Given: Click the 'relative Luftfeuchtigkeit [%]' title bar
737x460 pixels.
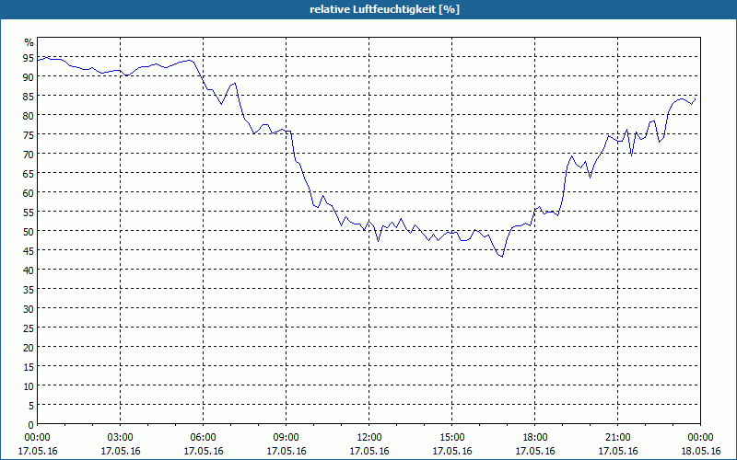Looking at the screenshot, I should pos(368,9).
